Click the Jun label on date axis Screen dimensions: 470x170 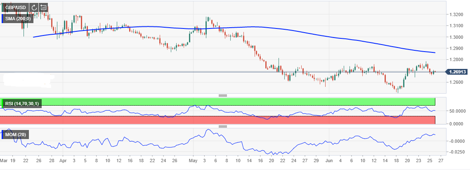pos(329,161)
